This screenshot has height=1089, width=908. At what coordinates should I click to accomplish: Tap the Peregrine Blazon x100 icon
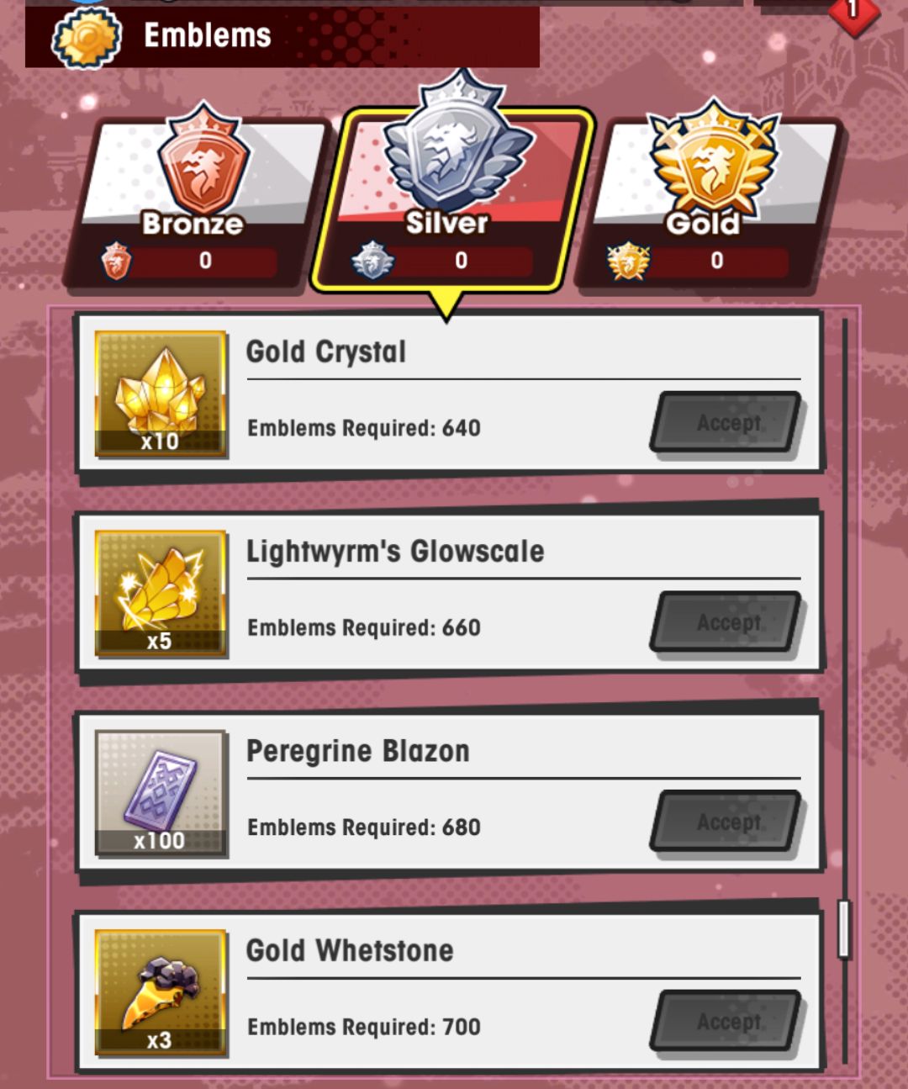click(x=161, y=793)
